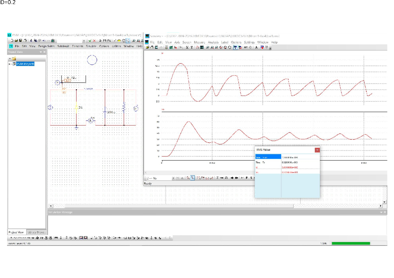Click the schematic horizontal scrollbar left arrow
Viewport: 394px width, 278px height.
point(51,206)
